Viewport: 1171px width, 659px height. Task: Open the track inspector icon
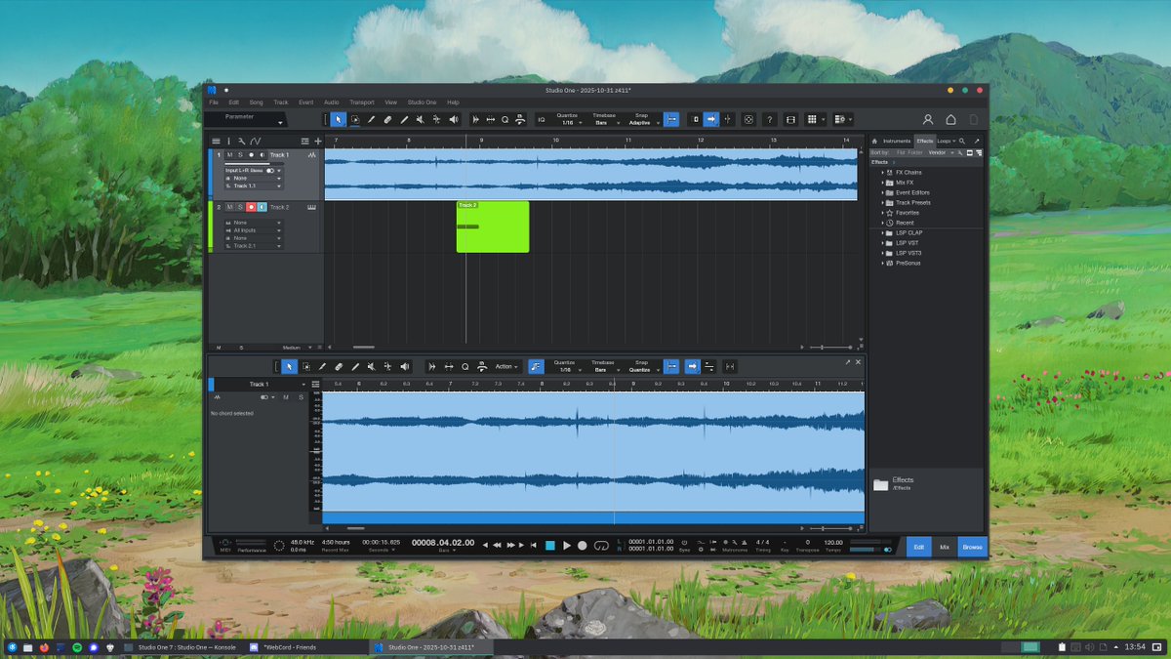click(x=229, y=142)
